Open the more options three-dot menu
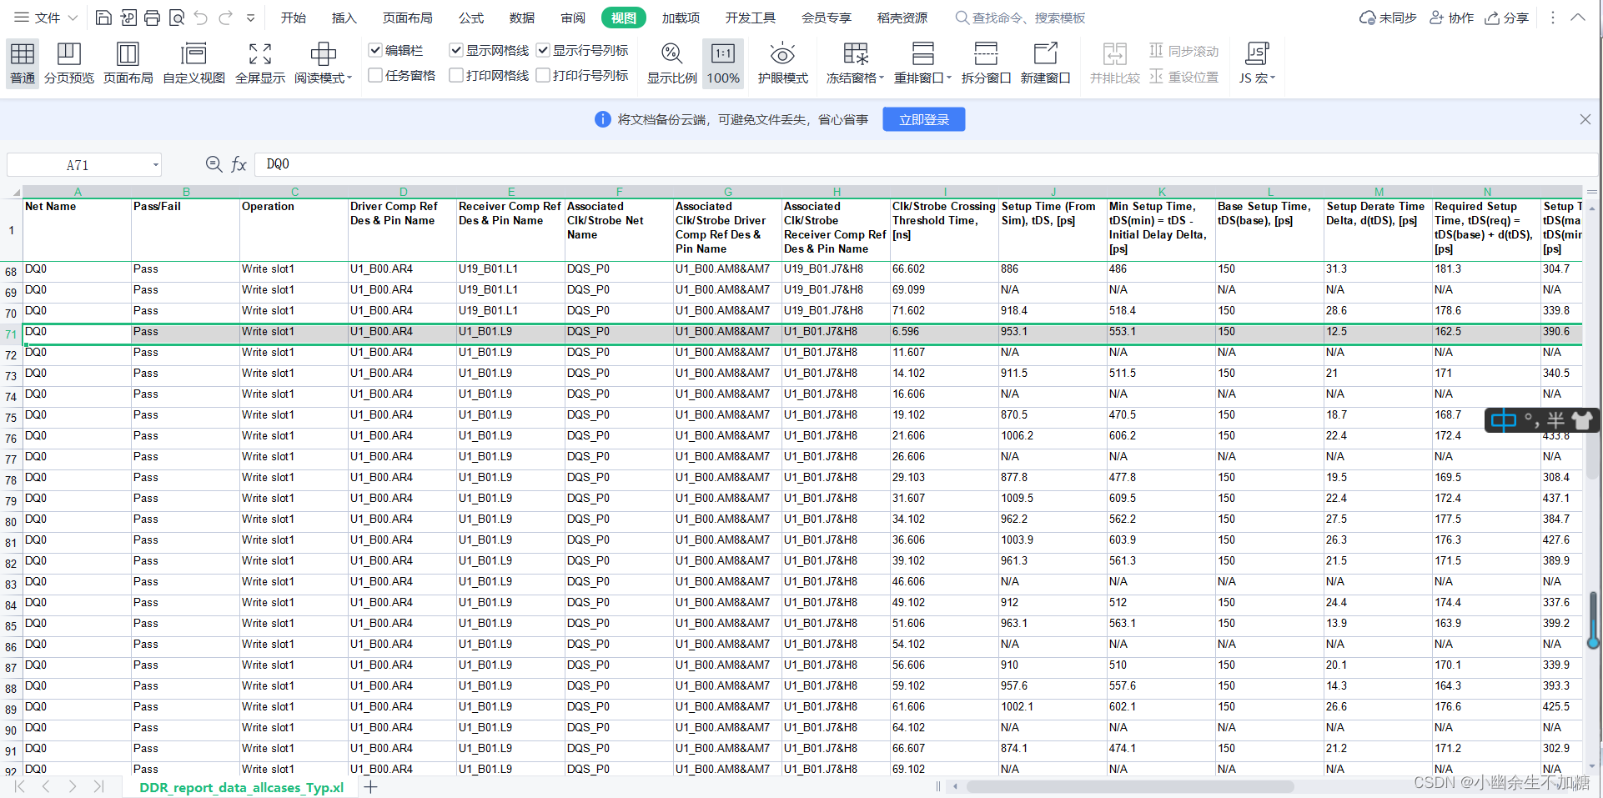The height and width of the screenshot is (798, 1603). (1552, 18)
